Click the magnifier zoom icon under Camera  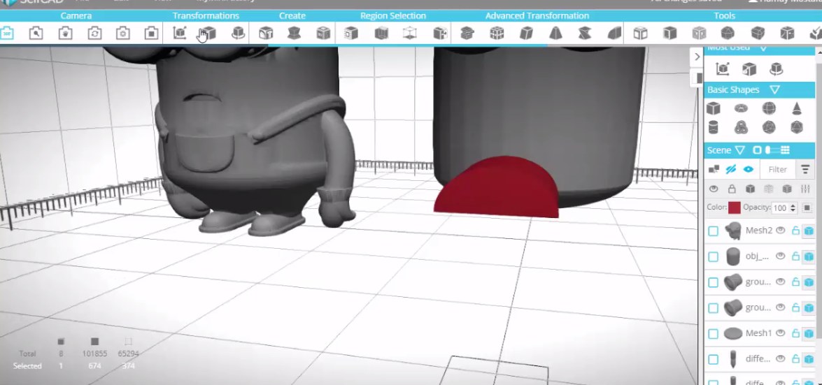click(x=36, y=34)
